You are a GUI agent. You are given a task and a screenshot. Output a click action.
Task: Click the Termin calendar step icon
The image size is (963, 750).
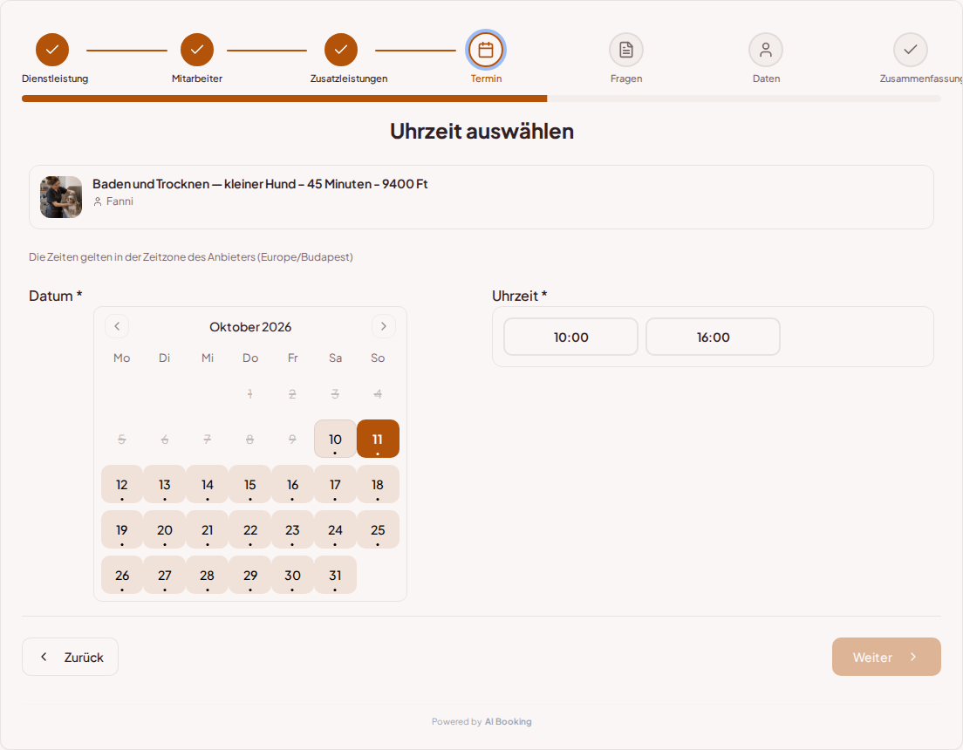[x=486, y=50]
